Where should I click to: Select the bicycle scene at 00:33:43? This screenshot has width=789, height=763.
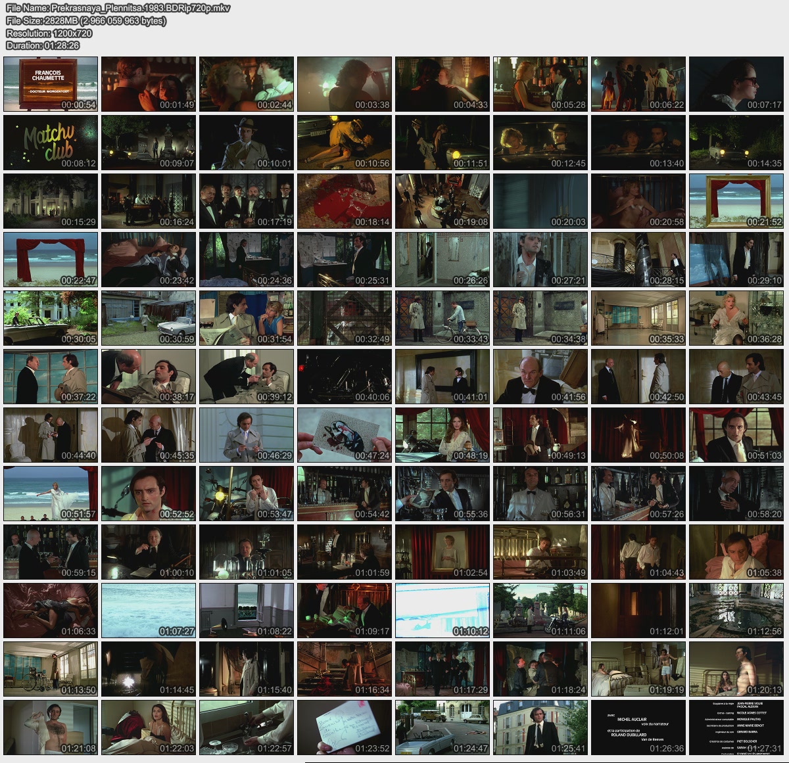click(x=442, y=318)
